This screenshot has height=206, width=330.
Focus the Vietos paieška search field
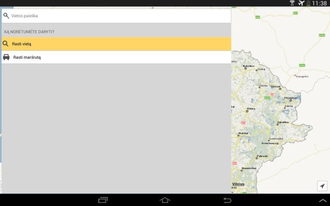[x=116, y=16]
